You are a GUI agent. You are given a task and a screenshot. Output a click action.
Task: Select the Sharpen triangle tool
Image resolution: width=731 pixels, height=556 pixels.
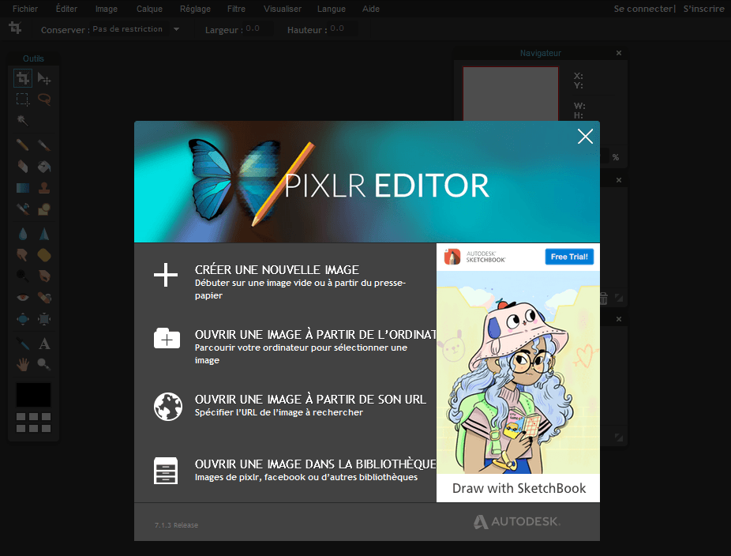[44, 234]
